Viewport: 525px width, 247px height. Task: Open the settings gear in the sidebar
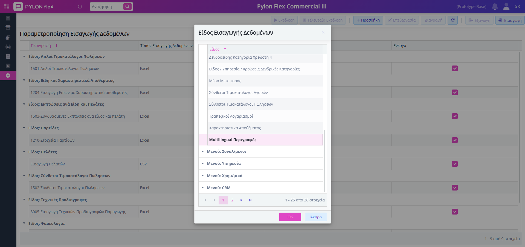[8, 76]
